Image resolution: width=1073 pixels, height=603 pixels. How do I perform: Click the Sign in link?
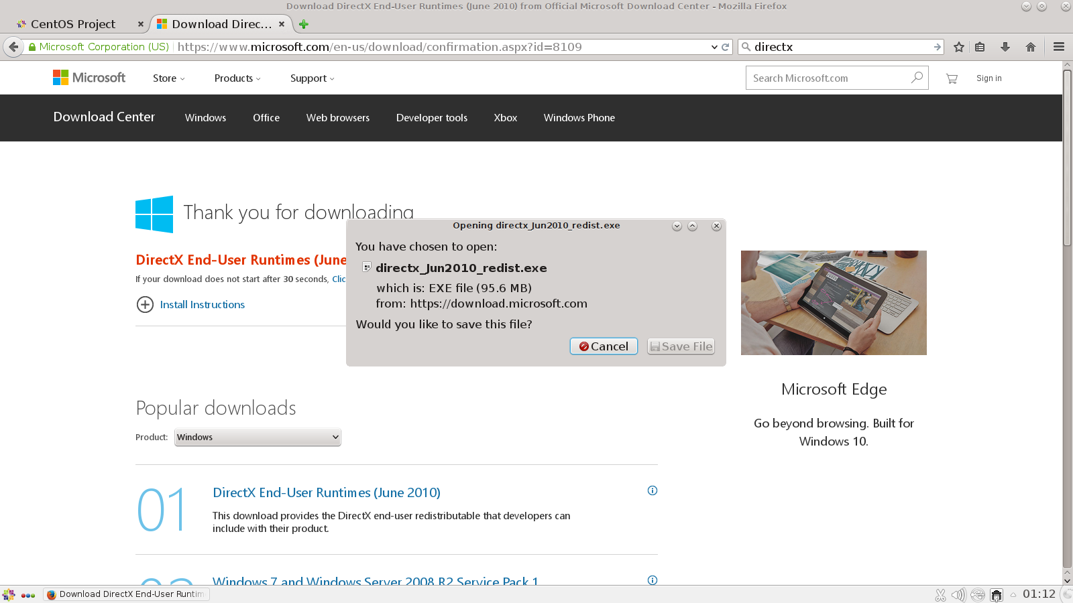pyautogui.click(x=989, y=78)
